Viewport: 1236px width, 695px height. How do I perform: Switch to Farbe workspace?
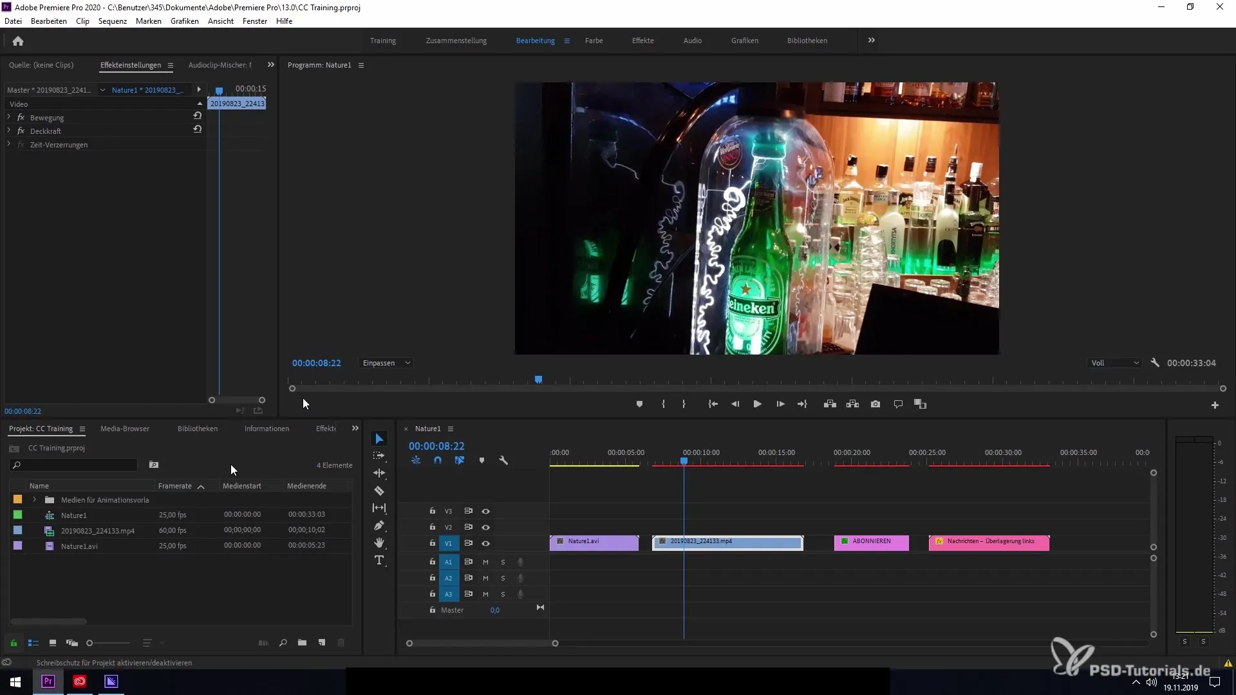(594, 41)
